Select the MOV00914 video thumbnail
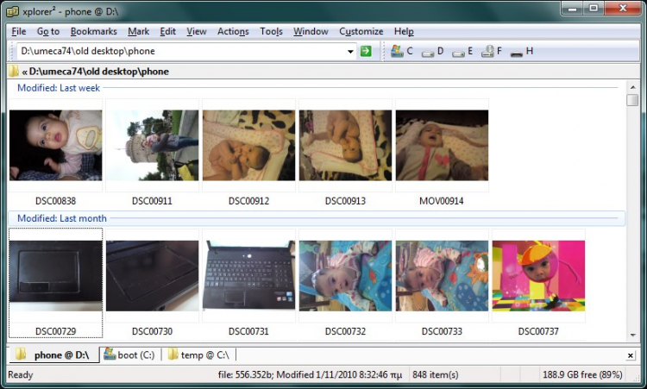Image resolution: width=647 pixels, height=389 pixels. tap(442, 145)
